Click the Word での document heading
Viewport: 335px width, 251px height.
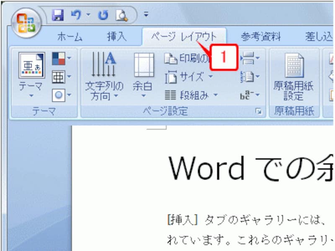(251, 168)
